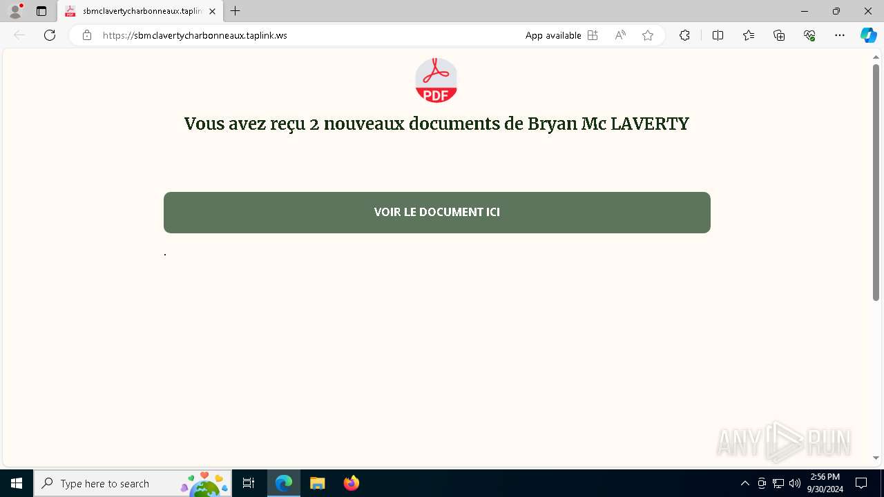The height and width of the screenshot is (497, 884).
Task: Click the install-app icon in the address bar
Action: 593,35
